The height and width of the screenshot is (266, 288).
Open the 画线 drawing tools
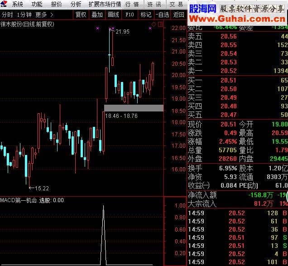click(x=113, y=15)
